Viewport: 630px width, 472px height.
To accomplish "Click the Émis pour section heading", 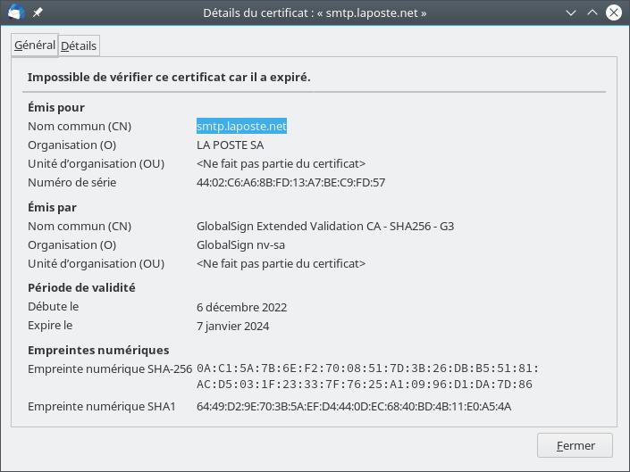I will pos(56,107).
